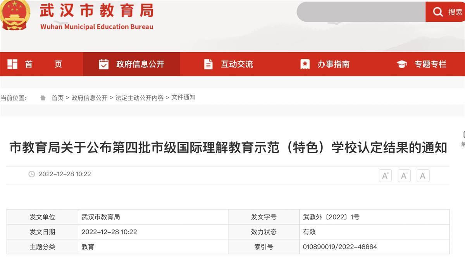Open the 首页 navigation tab
465x259 pixels.
(43, 64)
